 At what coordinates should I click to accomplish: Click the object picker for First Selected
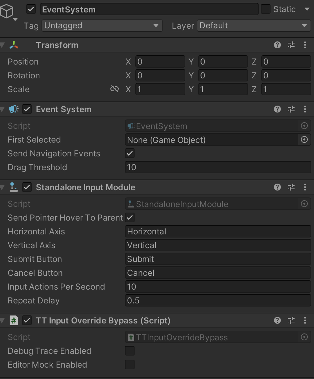304,140
